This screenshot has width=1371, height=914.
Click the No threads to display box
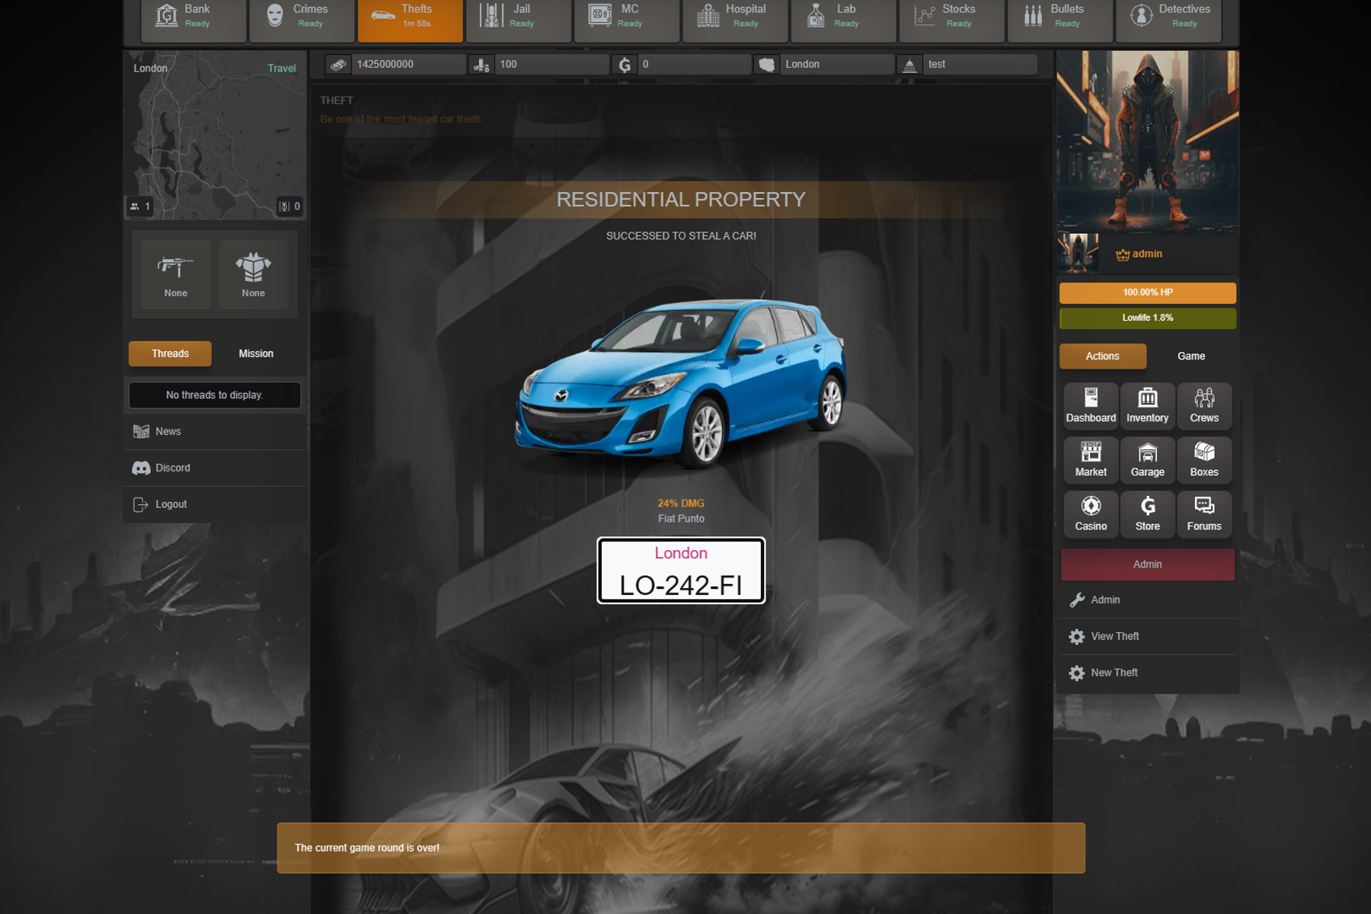[215, 395]
